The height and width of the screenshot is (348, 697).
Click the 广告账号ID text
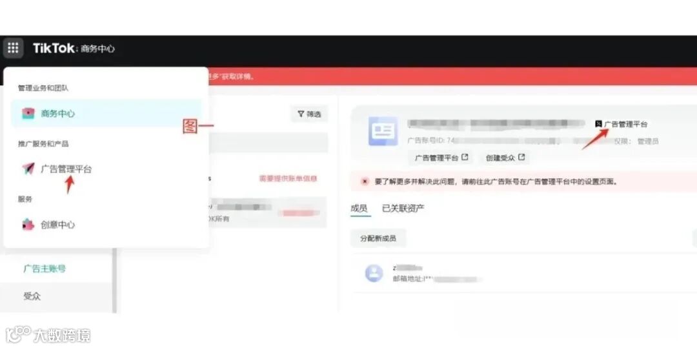[x=430, y=141]
